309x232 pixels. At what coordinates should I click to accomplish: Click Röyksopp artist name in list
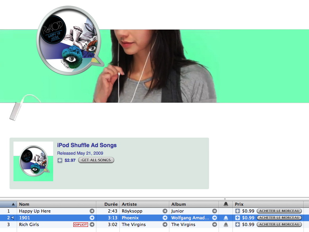132,211
